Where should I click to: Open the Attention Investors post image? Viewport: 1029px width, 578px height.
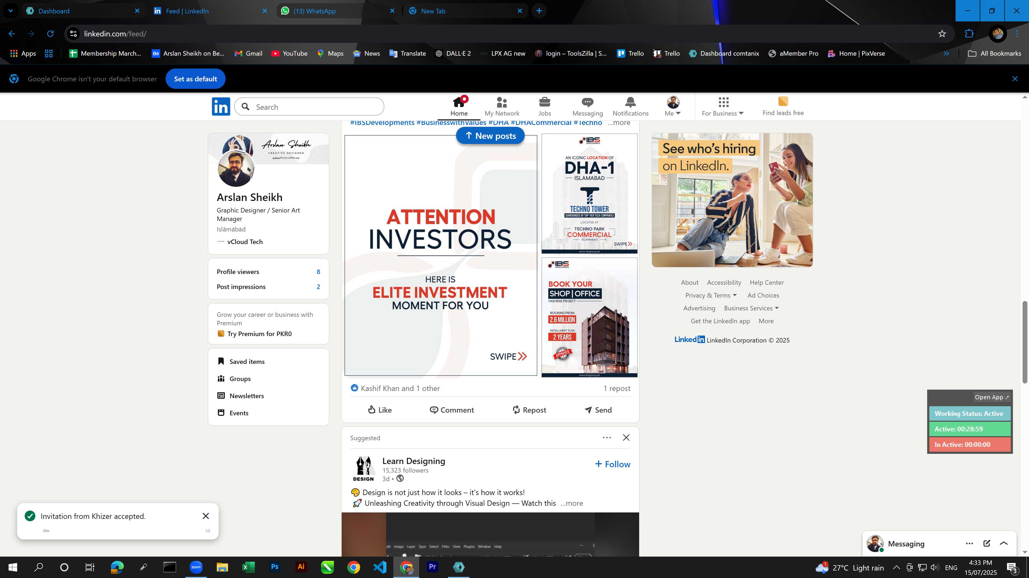tap(441, 255)
